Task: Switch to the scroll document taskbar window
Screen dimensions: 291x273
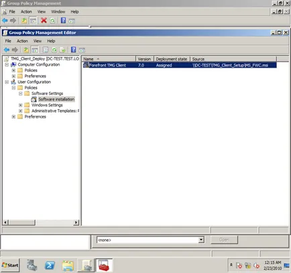Action: tap(86, 266)
